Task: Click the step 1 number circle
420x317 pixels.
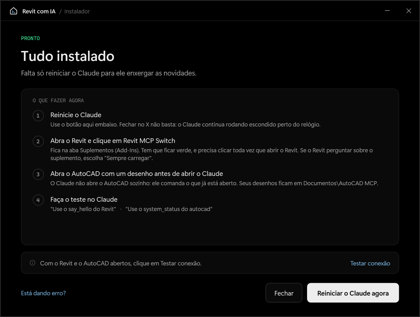Action: pos(38,116)
